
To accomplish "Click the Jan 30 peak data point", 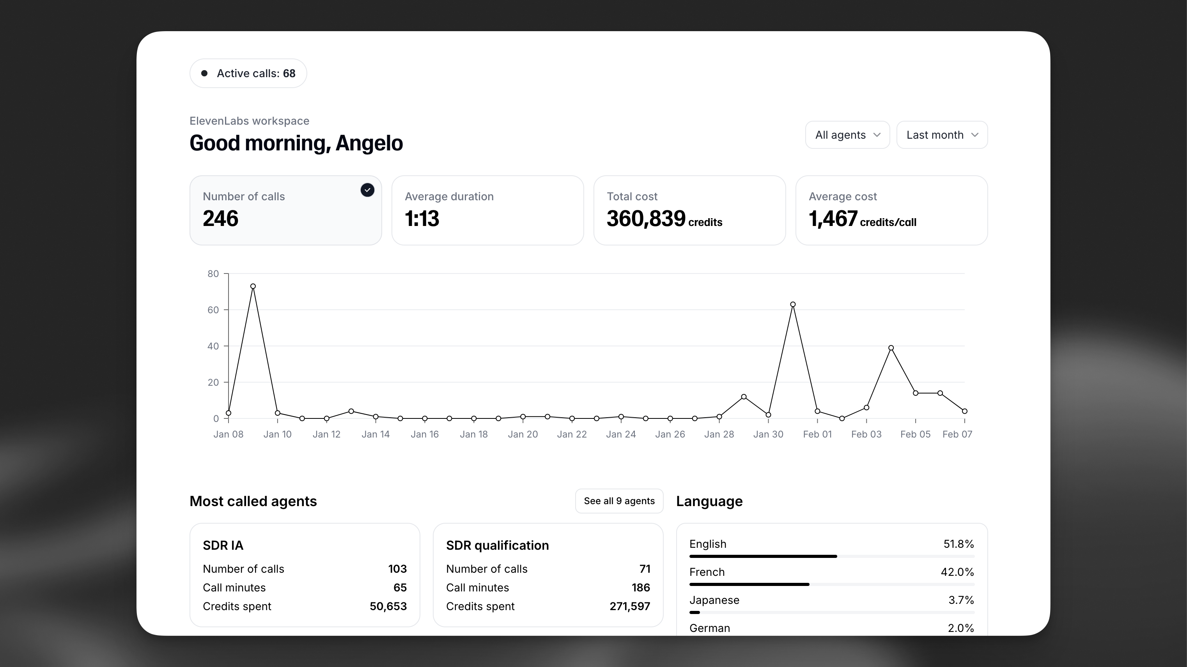I will click(x=793, y=304).
